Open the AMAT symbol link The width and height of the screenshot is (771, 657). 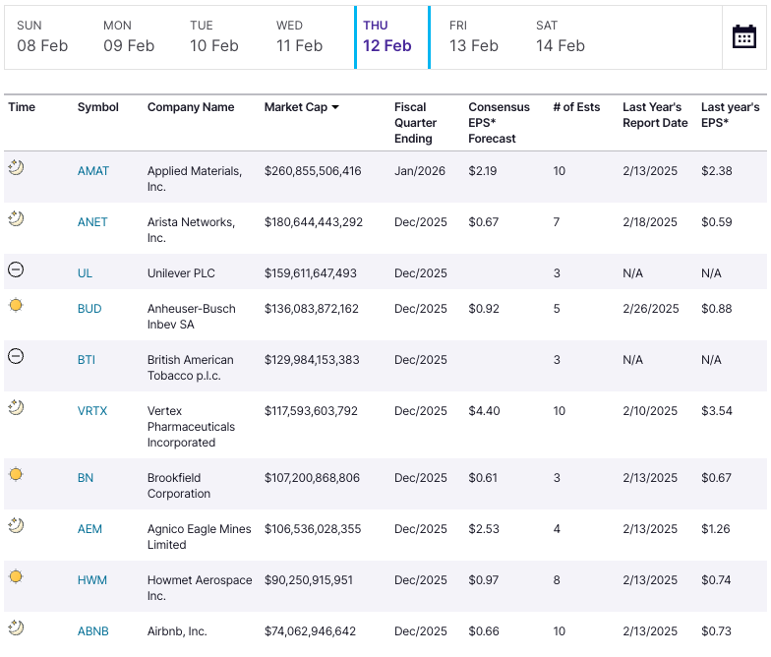pos(93,171)
